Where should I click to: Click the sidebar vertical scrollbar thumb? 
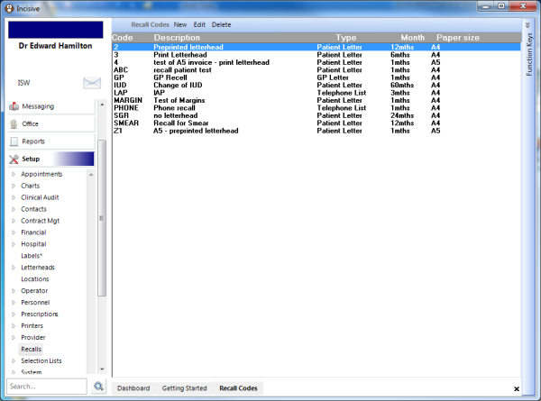102,218
